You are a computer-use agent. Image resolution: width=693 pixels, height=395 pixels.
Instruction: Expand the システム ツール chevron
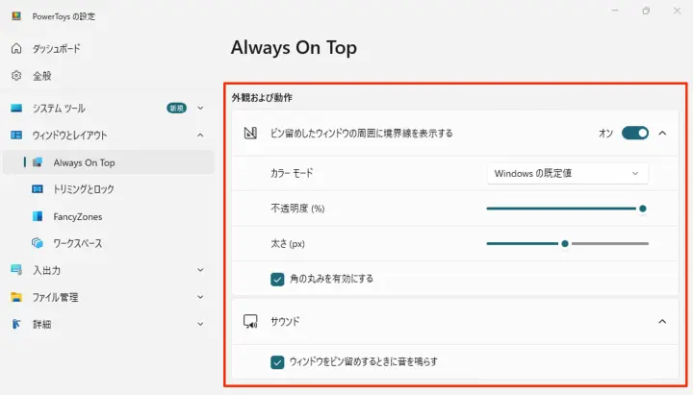[200, 109]
